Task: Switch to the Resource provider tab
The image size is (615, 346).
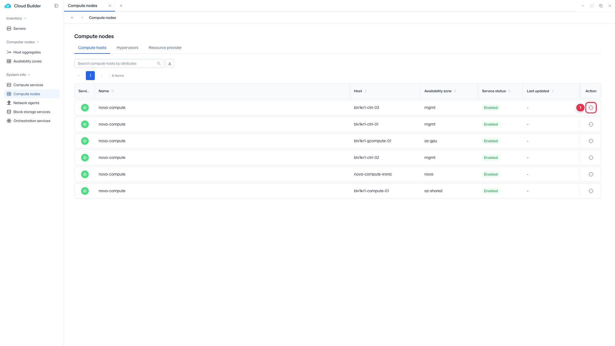Action: 165,48
